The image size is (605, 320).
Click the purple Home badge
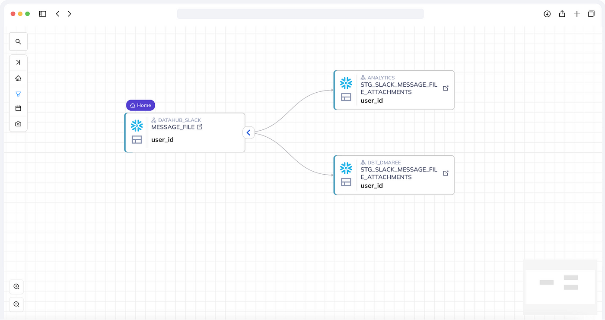tap(140, 105)
